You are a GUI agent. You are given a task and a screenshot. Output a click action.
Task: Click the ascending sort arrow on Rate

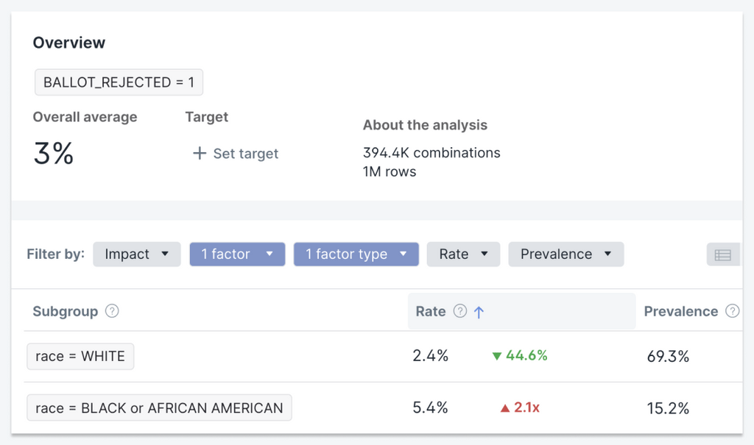479,312
